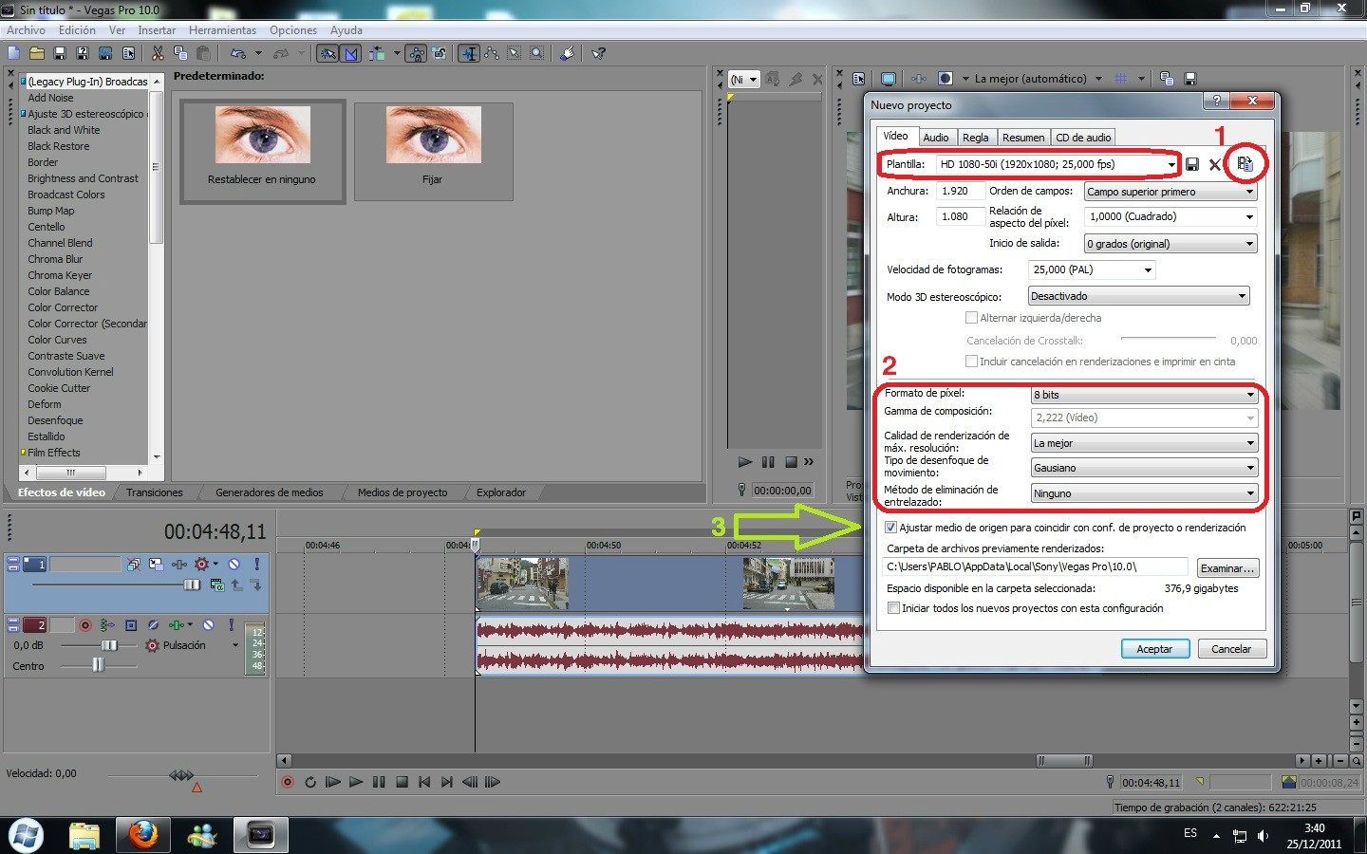This screenshot has width=1367, height=854.
Task: Minimize track 1 height toggle
Action: click(13, 560)
